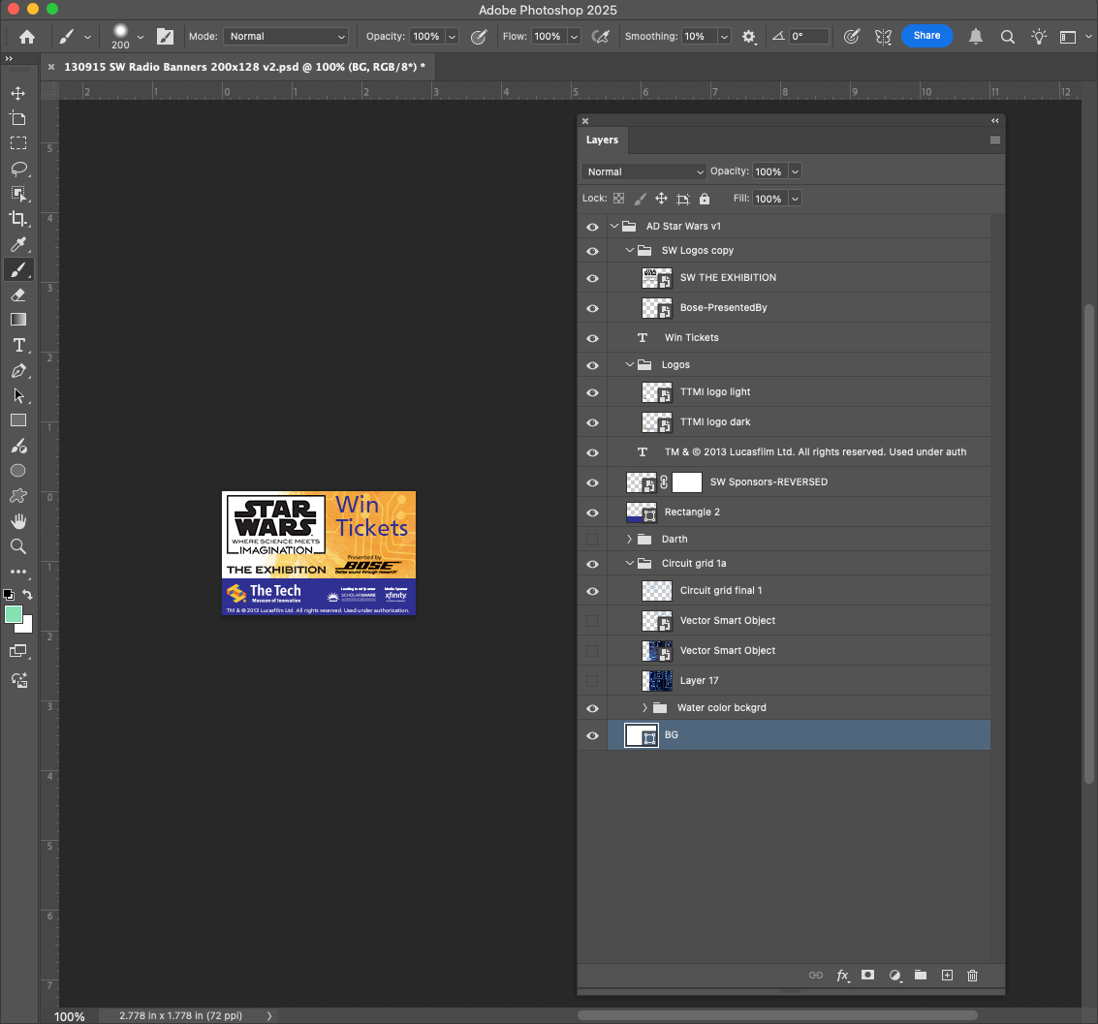1098x1024 pixels.
Task: Select the Horizontal Type tool
Action: (18, 345)
